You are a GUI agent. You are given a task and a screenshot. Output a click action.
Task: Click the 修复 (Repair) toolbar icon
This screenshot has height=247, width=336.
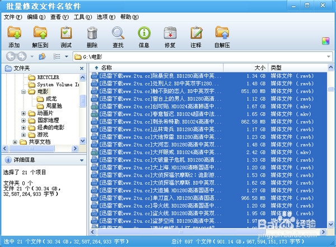pyautogui.click(x=170, y=36)
